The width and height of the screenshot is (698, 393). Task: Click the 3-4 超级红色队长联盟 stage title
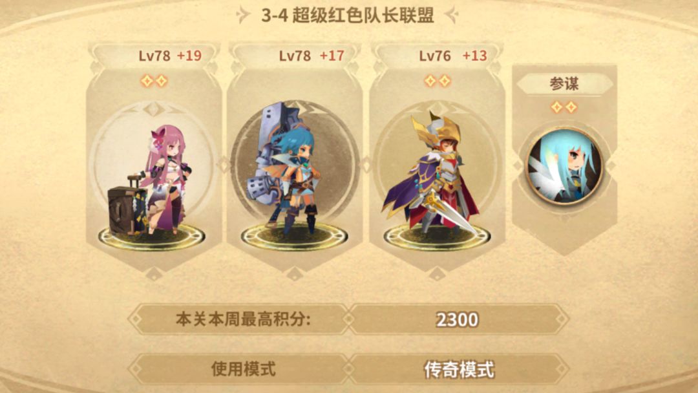click(347, 15)
